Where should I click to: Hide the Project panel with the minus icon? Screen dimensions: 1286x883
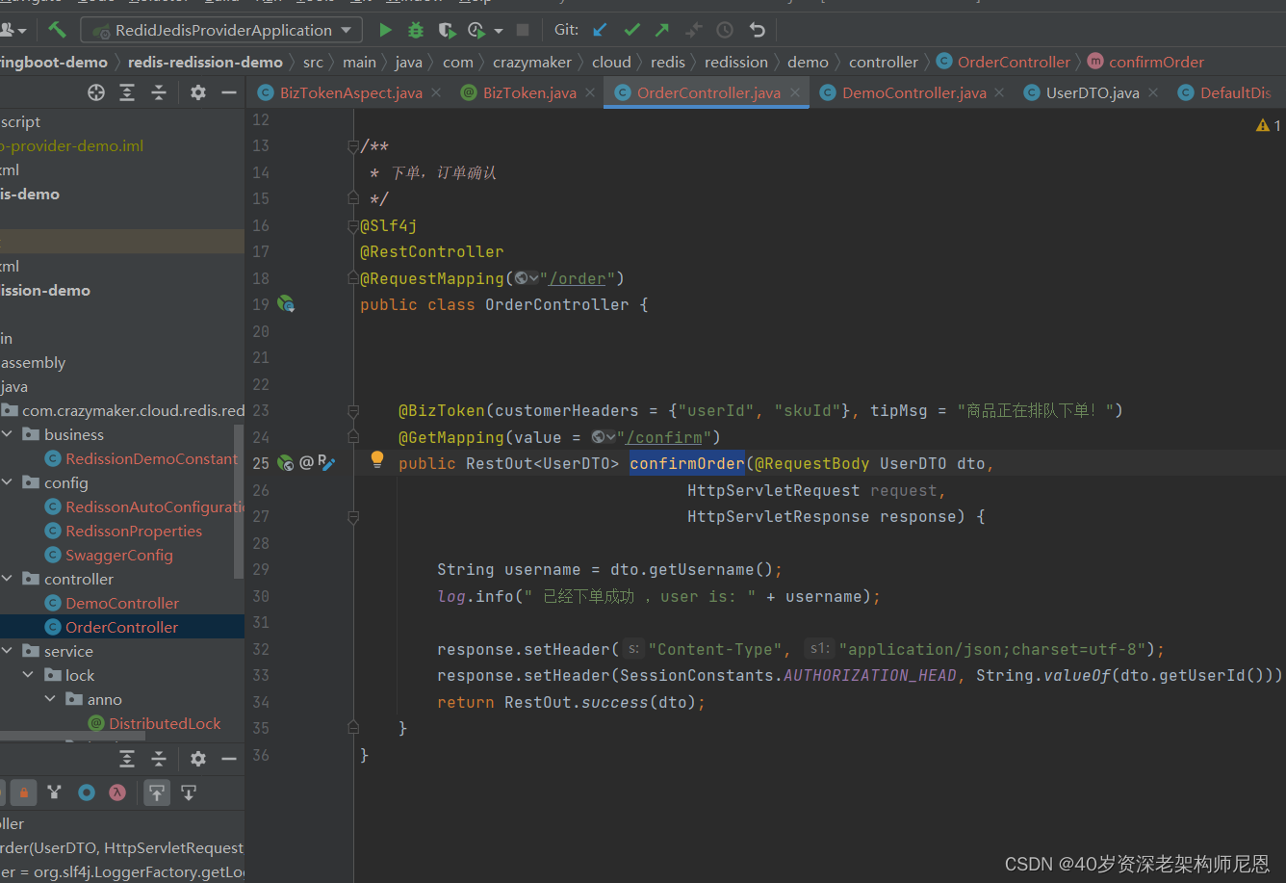coord(229,92)
